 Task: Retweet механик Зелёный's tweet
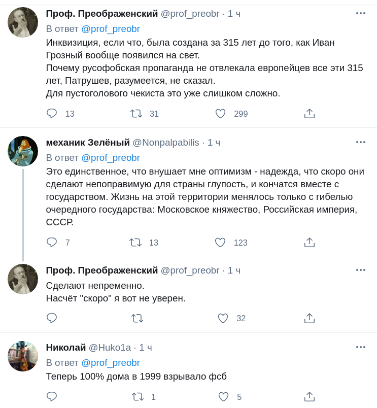pyautogui.click(x=135, y=243)
